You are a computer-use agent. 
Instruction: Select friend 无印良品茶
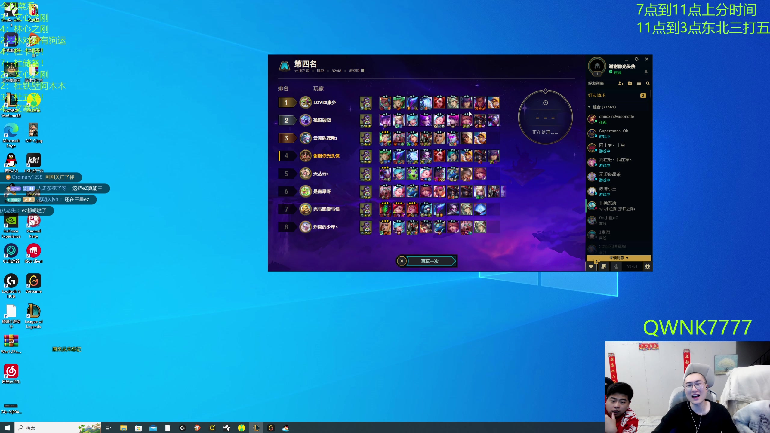(617, 177)
